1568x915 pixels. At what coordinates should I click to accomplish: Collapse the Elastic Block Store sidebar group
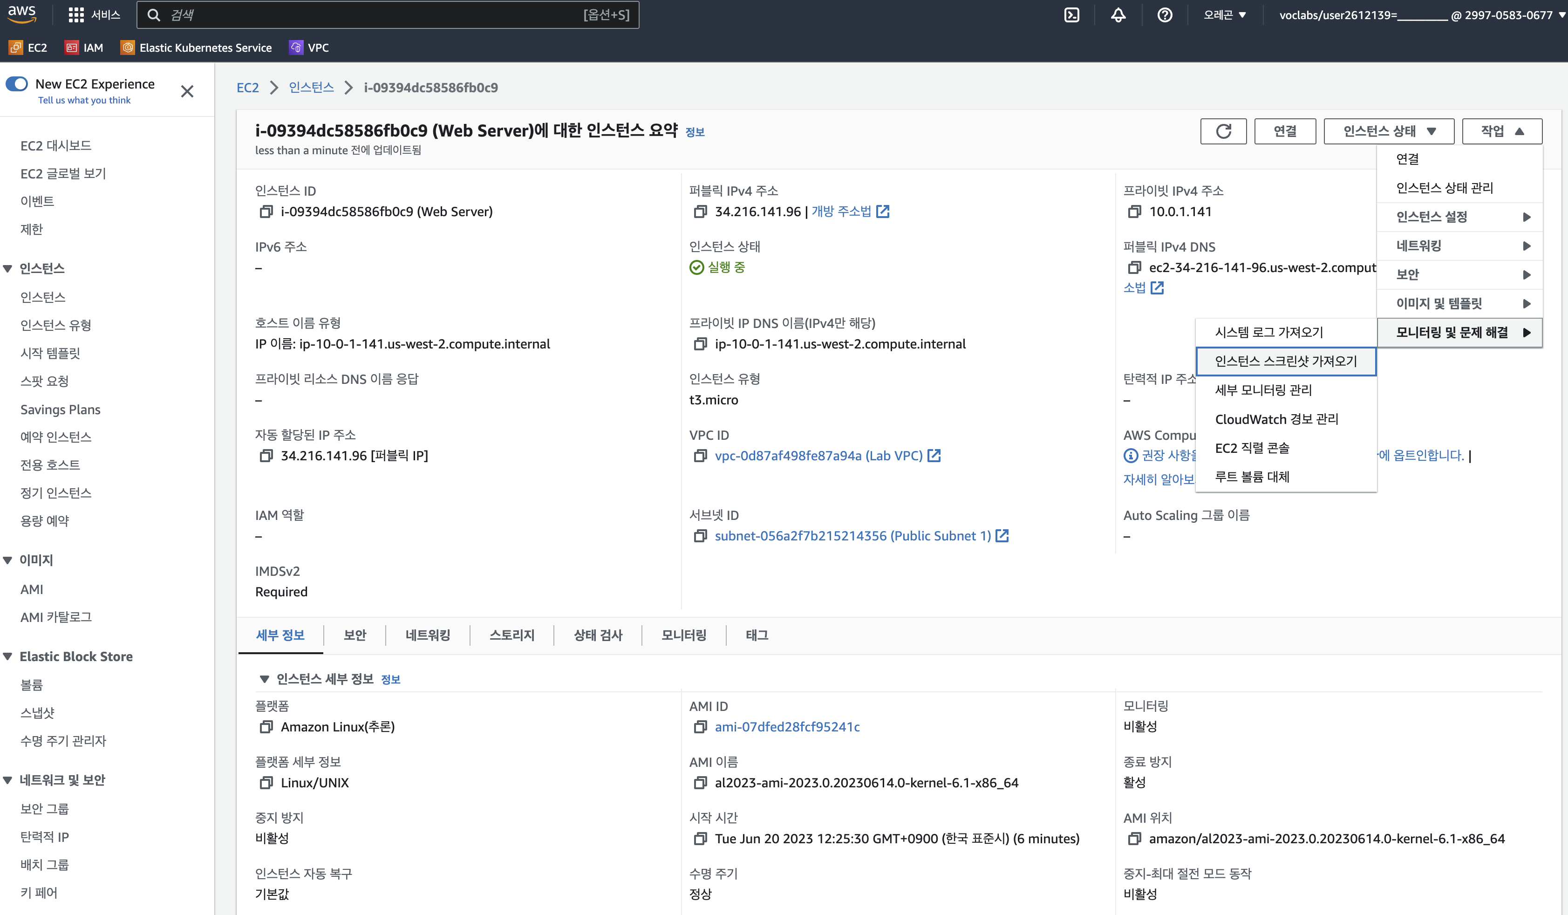click(8, 657)
